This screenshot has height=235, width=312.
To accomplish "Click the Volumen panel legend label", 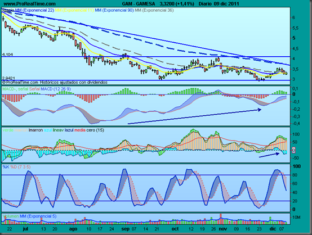I will coord(11,216).
